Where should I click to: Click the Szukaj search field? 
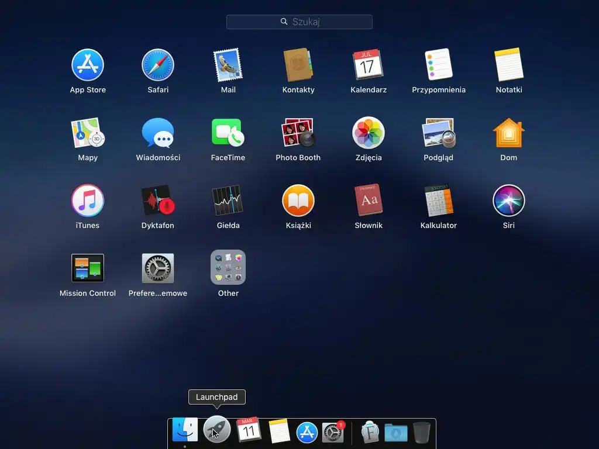coord(299,22)
